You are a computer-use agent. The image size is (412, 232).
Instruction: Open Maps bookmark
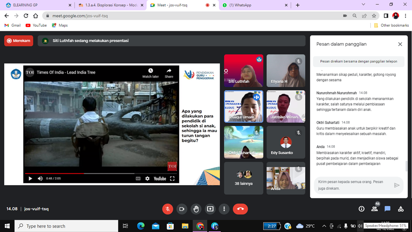(60, 25)
